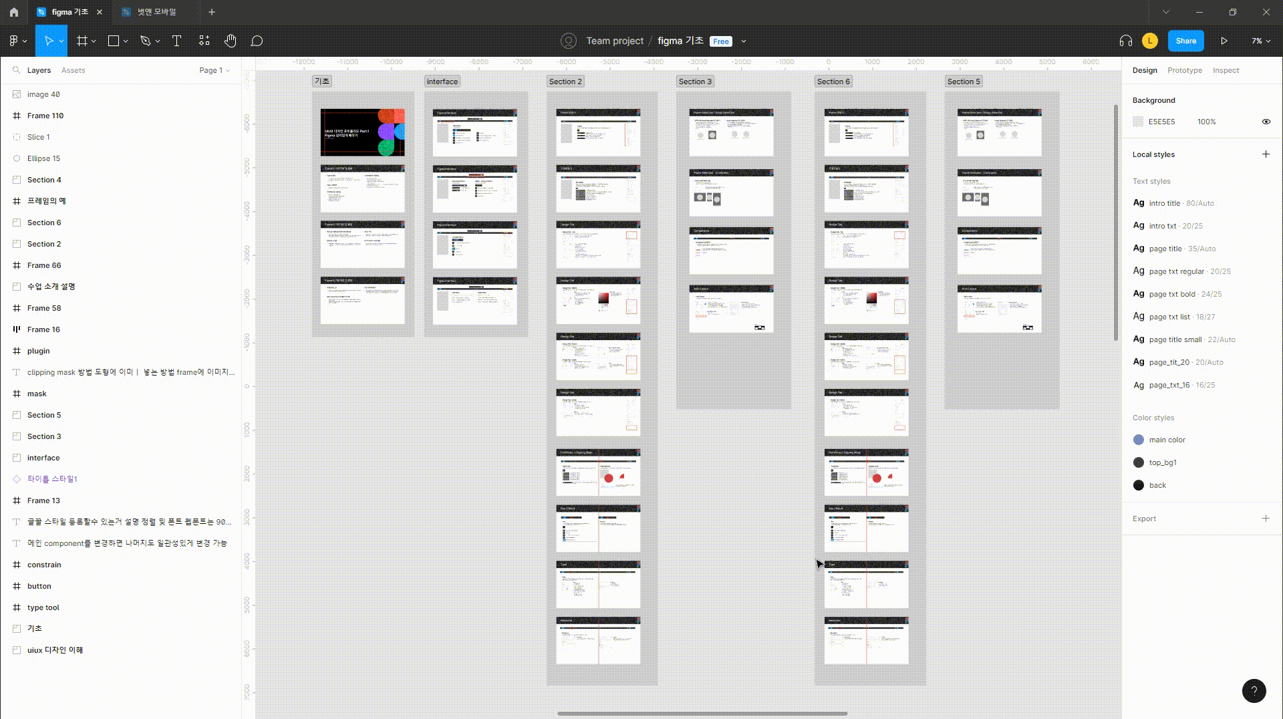The image size is (1283, 719).
Task: Edit the background hex value E5E5E5
Action: 1161,122
